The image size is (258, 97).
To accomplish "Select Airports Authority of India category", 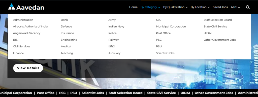I will (30, 27).
